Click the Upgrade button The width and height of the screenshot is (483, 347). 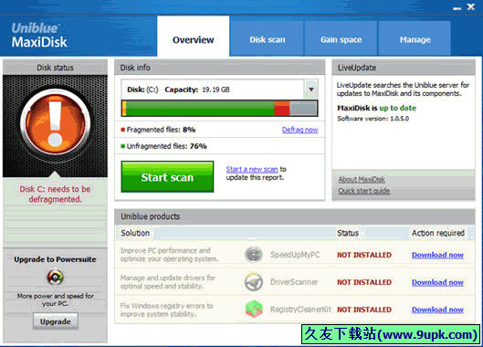pos(56,321)
